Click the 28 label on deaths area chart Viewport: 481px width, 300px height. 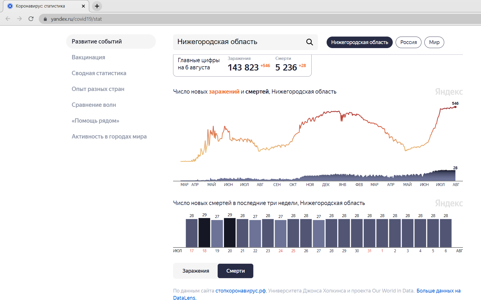(x=455, y=168)
